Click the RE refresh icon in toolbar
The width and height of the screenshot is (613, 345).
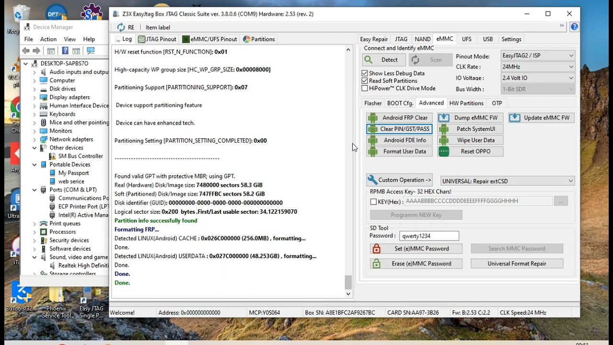pyautogui.click(x=121, y=27)
